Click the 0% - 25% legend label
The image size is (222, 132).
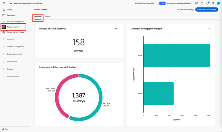click(107, 104)
